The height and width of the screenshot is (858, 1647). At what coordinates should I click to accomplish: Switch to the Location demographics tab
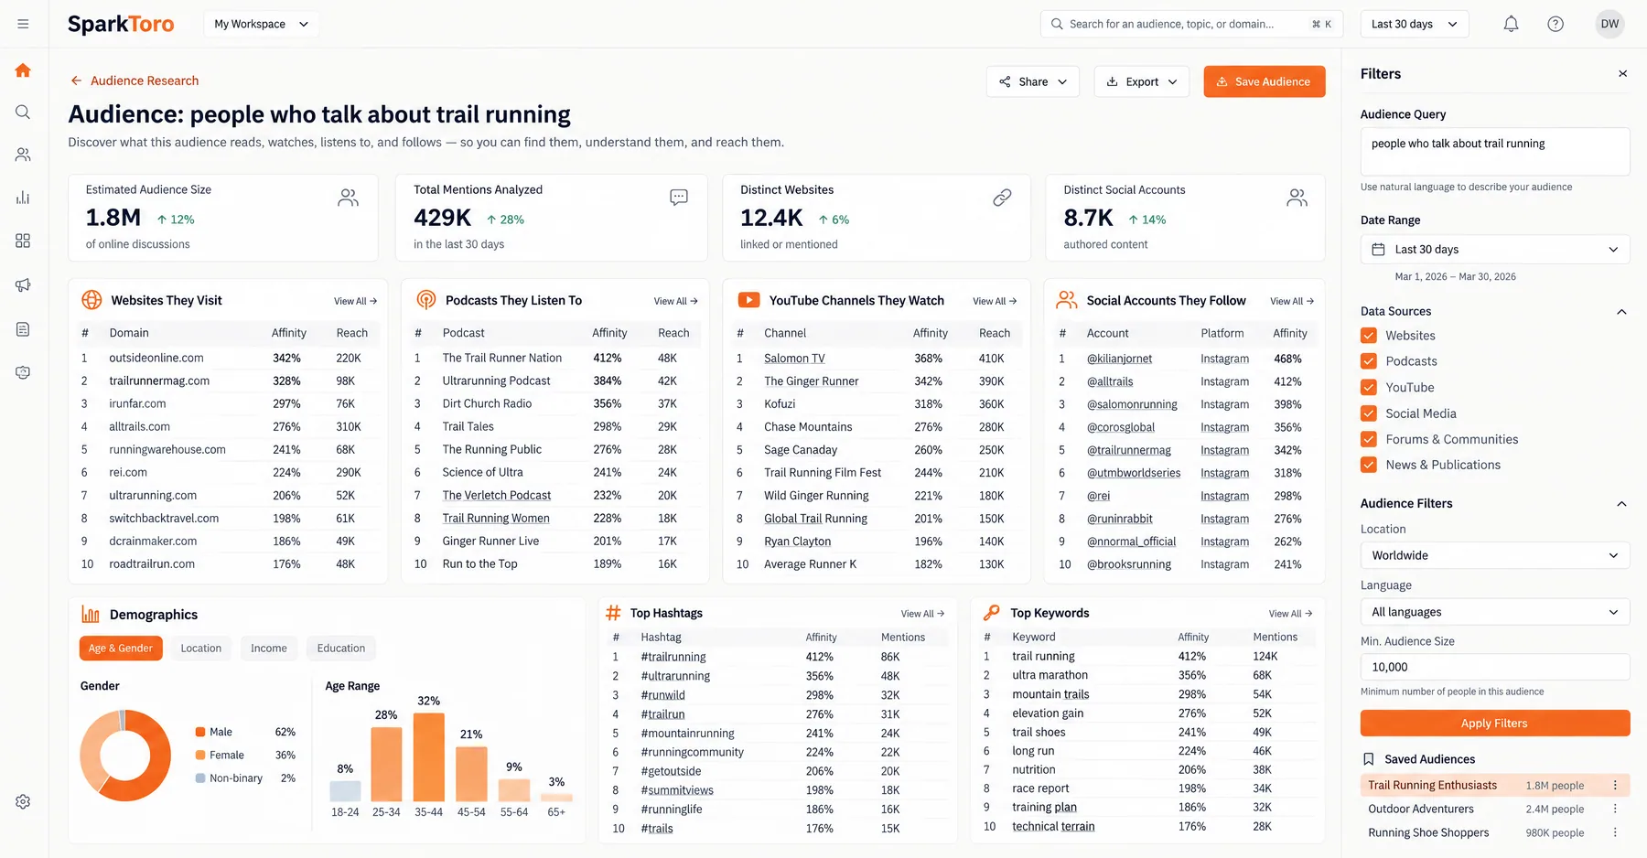pyautogui.click(x=201, y=649)
